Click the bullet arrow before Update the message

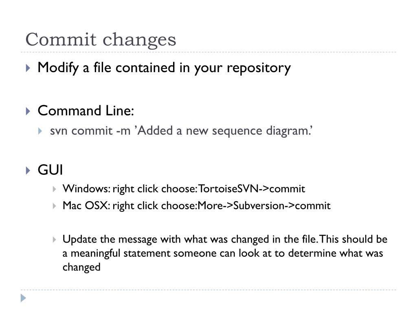click(55, 240)
